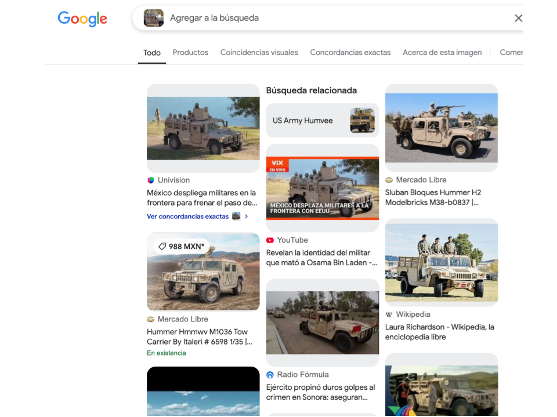
Task: Click the Google logo
Action: (82, 19)
